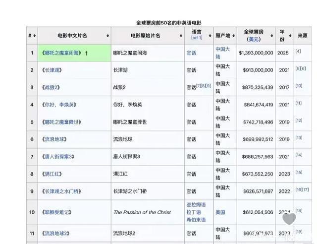This screenshot has height=244, width=317.
Task: Open the 《长津湖之水门桥》 film link
Action: 61,191
